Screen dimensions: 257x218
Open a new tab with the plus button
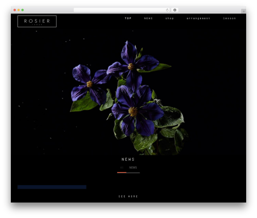point(244,11)
